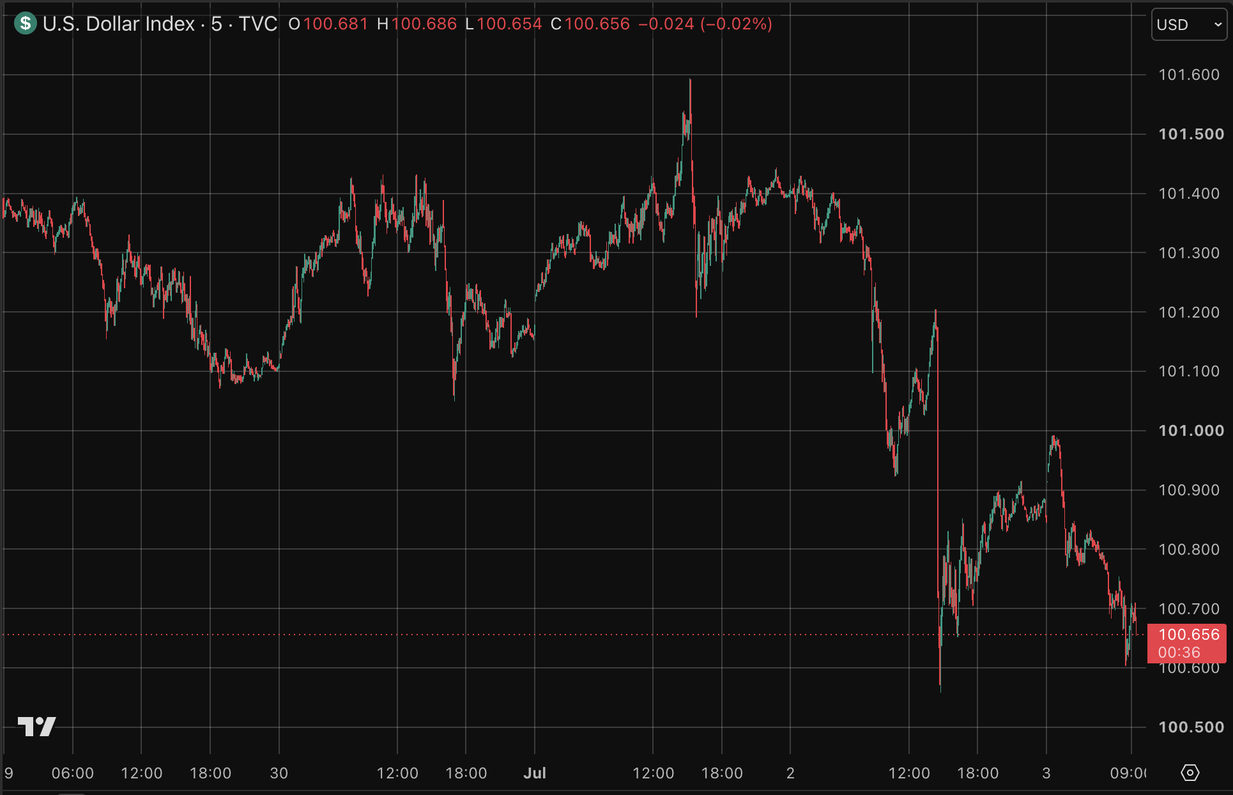Click the U.S. Dollar Index title
Viewport: 1233px width, 795px height.
tap(119, 24)
